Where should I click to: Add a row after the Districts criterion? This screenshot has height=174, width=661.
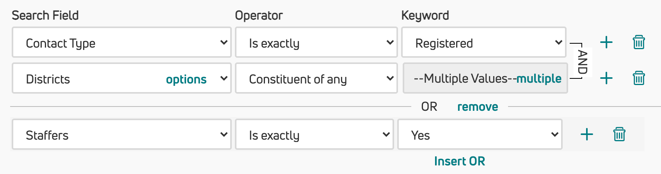coord(606,78)
